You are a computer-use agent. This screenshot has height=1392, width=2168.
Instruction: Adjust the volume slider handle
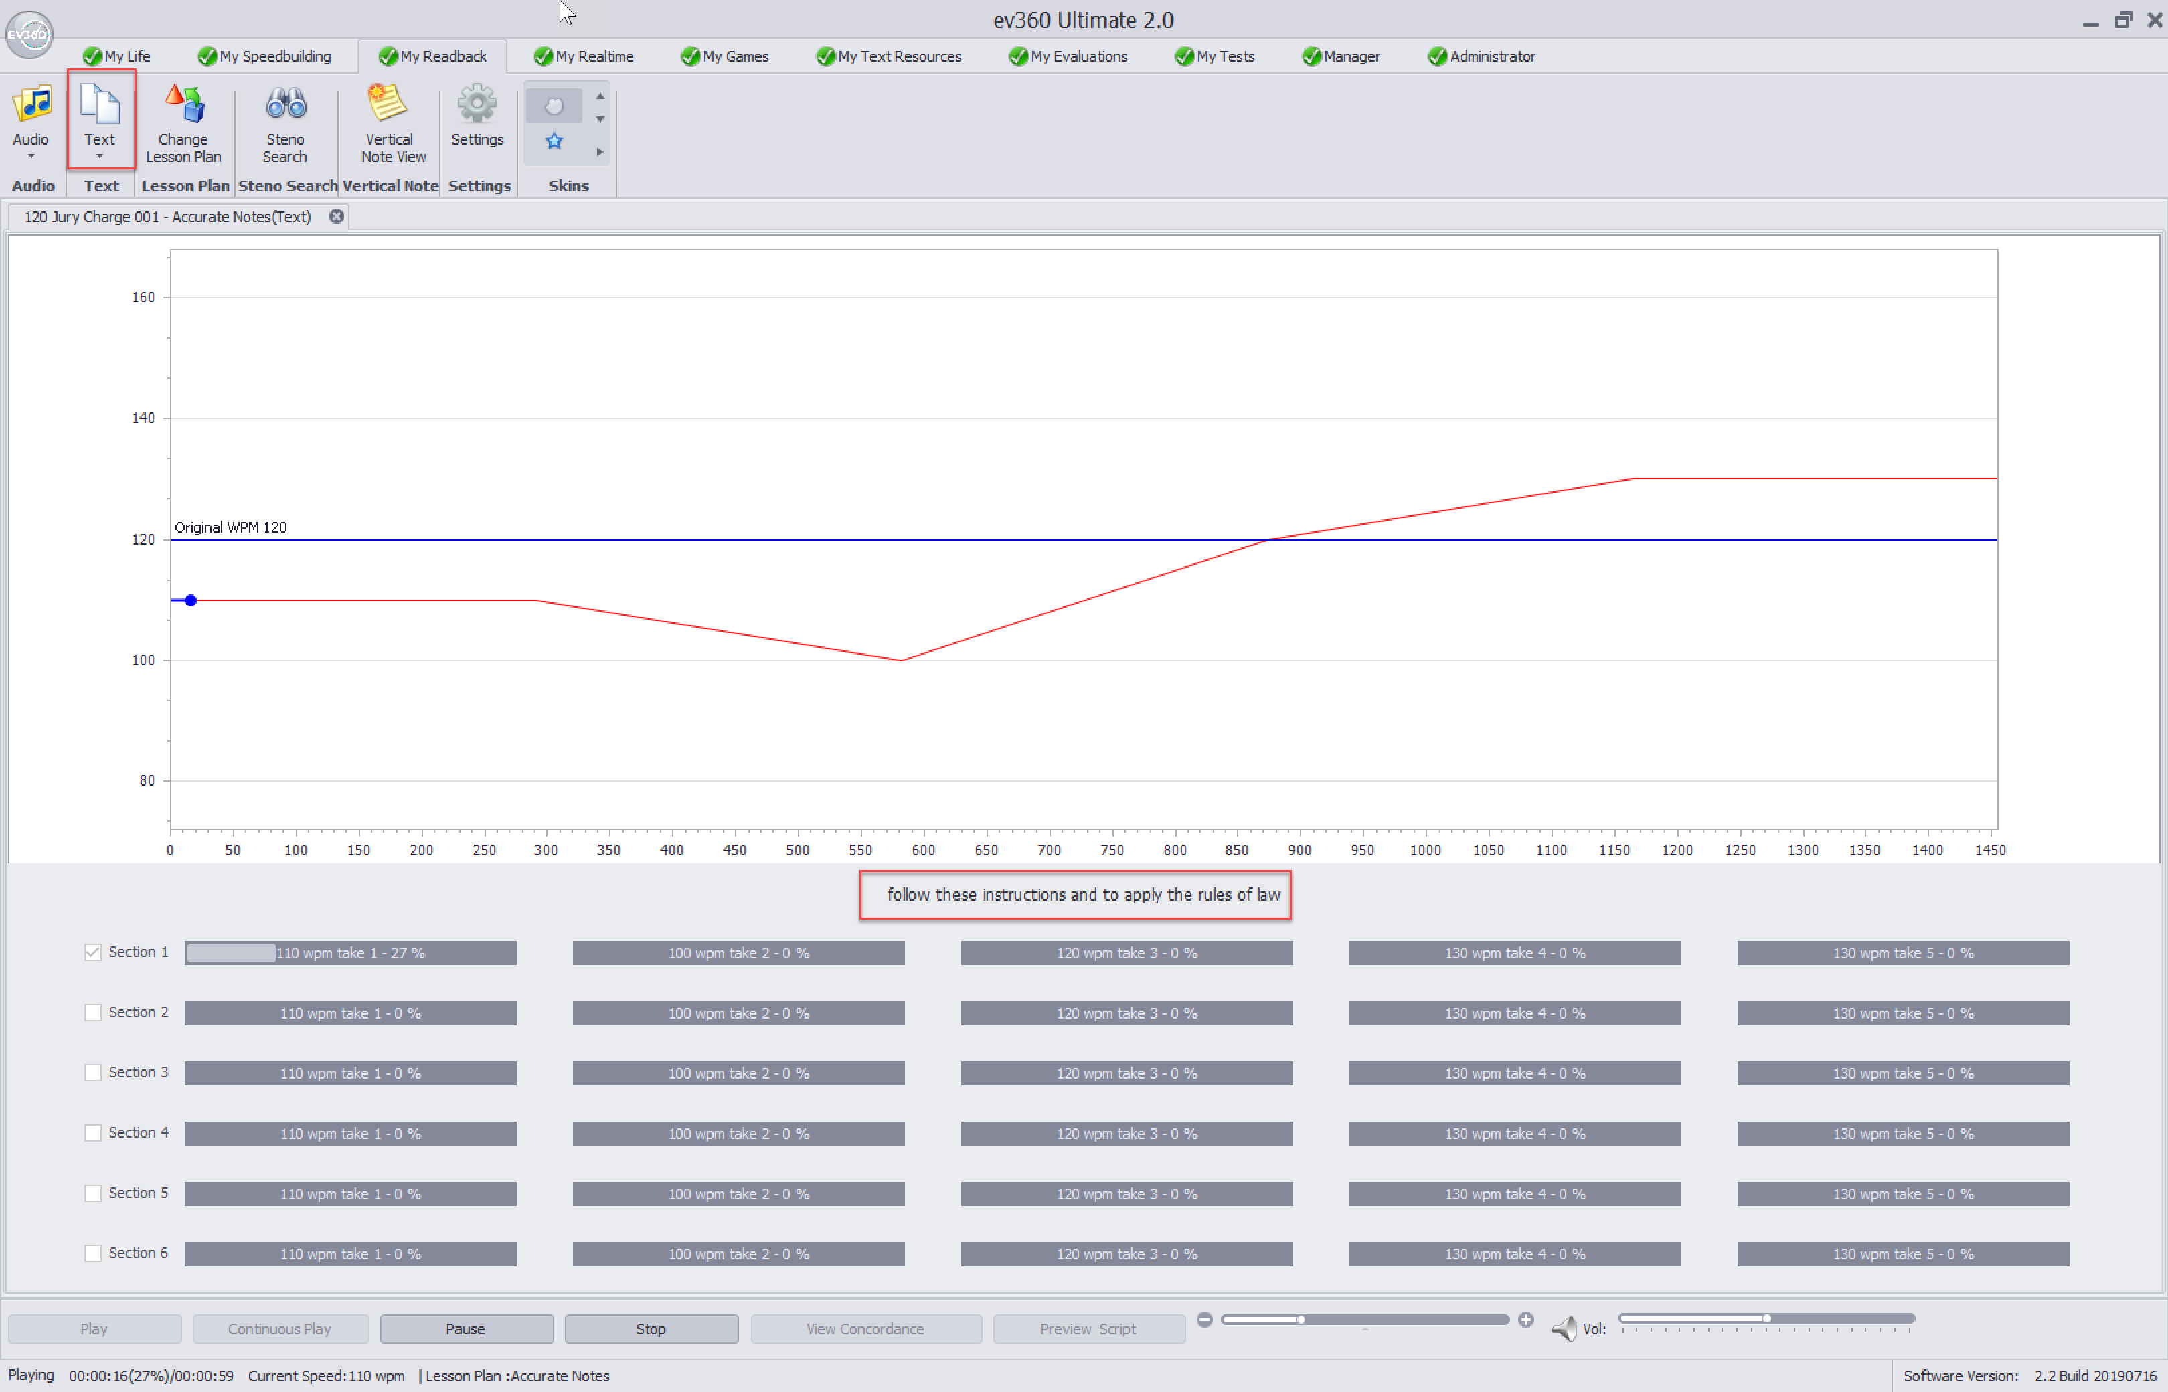[x=1766, y=1318]
